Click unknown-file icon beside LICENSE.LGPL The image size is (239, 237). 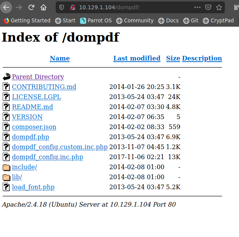(x=6, y=97)
